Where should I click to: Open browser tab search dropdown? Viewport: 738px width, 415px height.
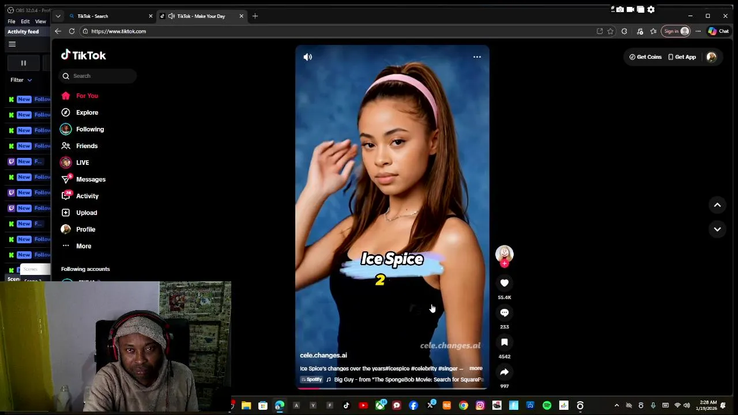coord(58,16)
